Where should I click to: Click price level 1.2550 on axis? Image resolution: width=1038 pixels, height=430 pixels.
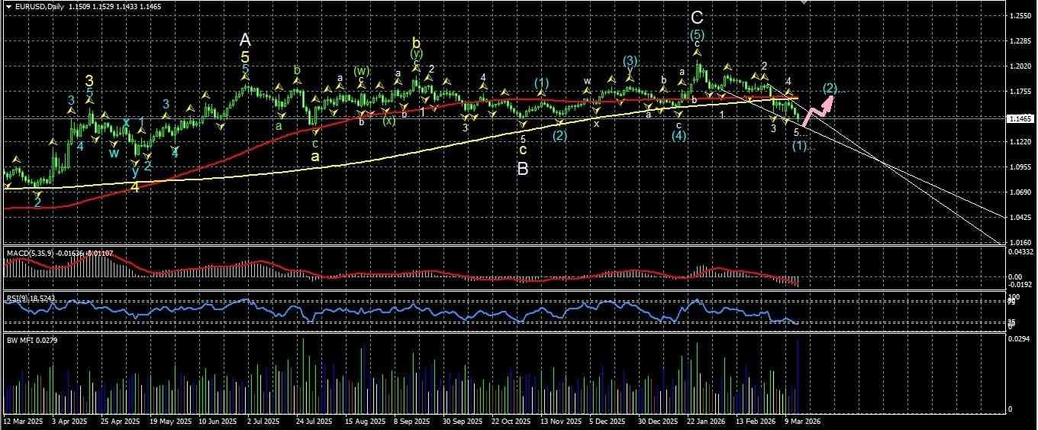click(x=1020, y=15)
